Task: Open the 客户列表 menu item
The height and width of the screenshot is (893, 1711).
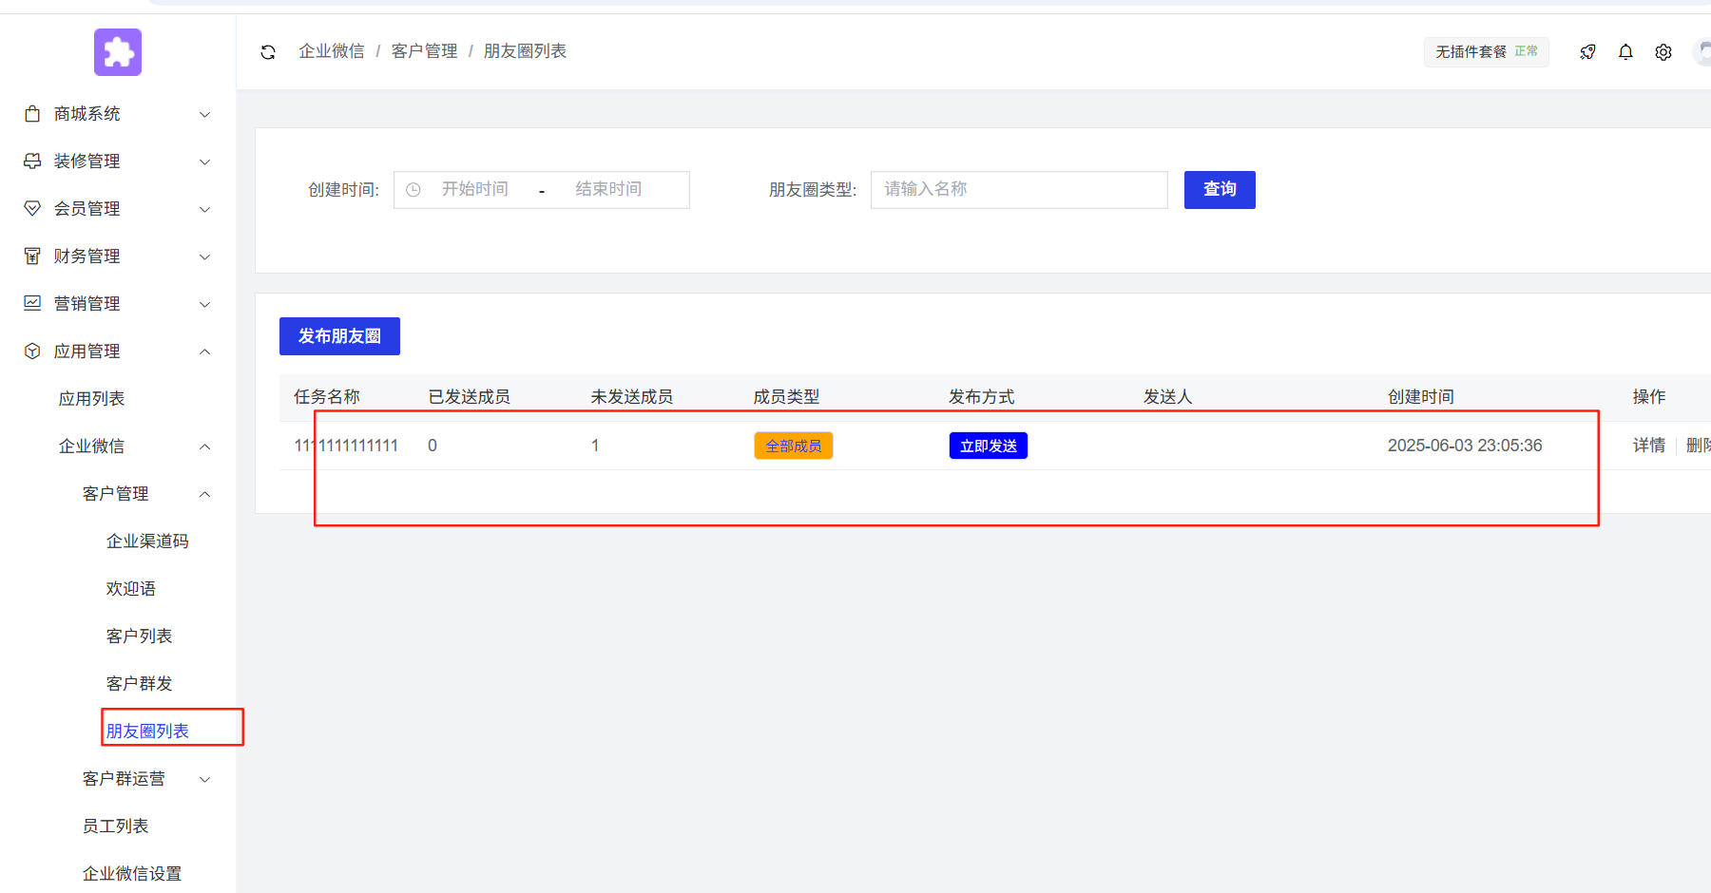Action: 139,636
